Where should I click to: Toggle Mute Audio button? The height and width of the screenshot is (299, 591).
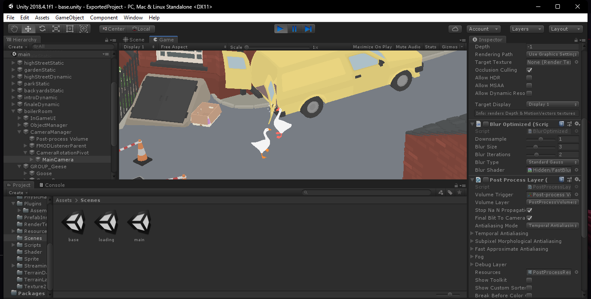408,47
